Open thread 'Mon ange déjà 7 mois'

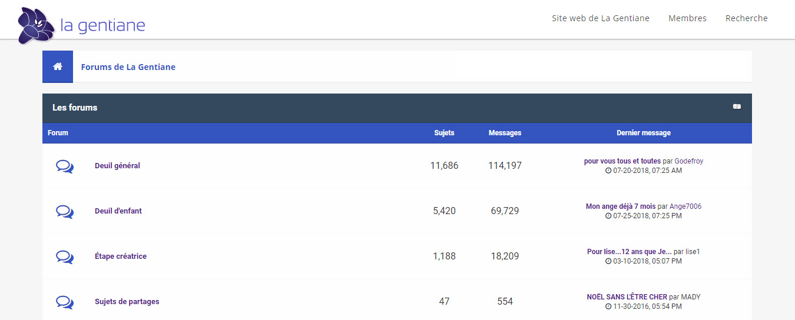click(x=621, y=206)
